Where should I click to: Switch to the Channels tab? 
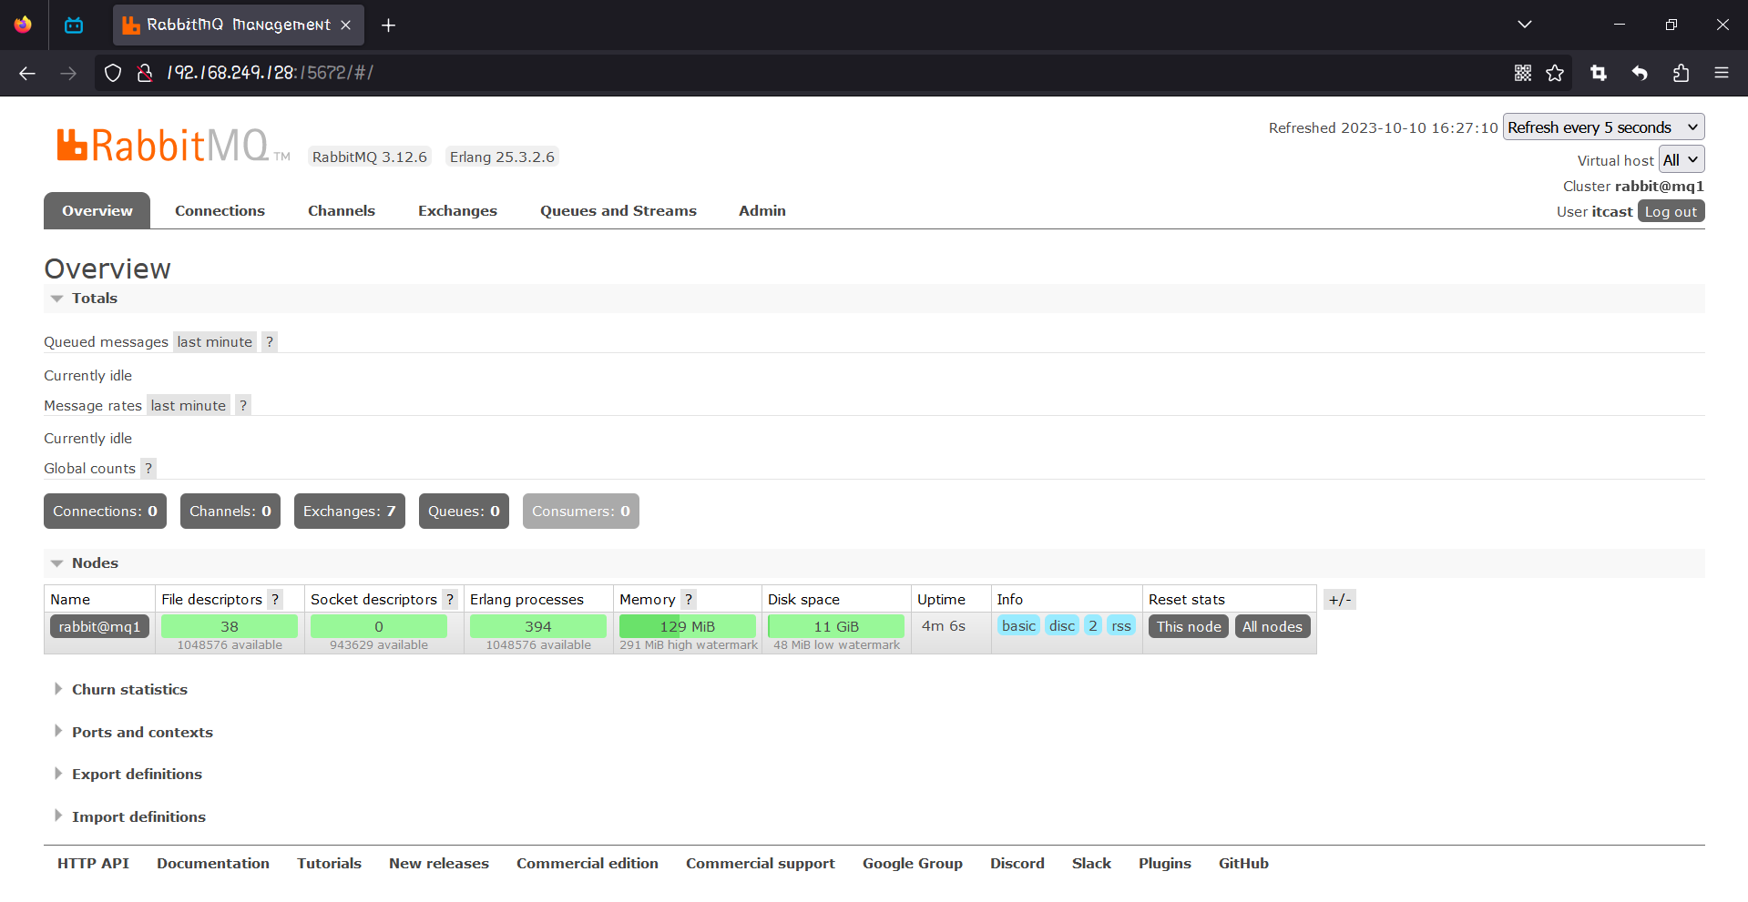click(x=342, y=210)
